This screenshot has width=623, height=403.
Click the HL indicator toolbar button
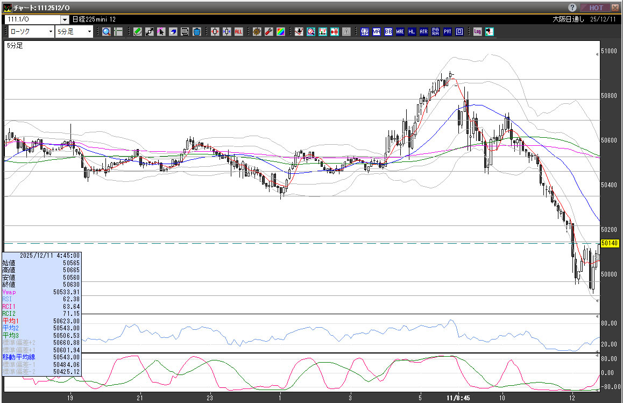tap(412, 32)
